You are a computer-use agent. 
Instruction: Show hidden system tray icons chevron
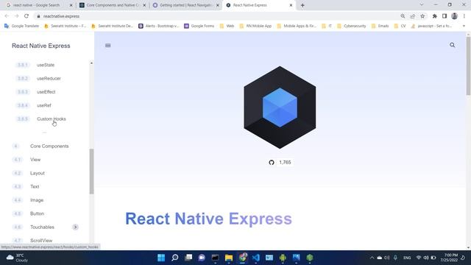pyautogui.click(x=372, y=258)
